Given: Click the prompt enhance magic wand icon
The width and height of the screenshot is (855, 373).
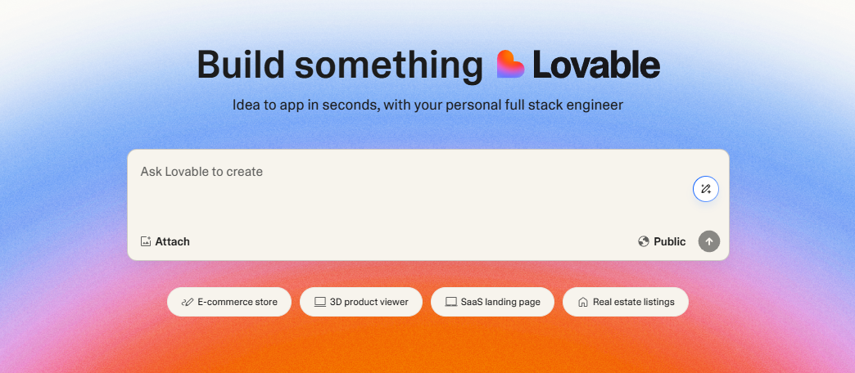Looking at the screenshot, I should tap(705, 189).
